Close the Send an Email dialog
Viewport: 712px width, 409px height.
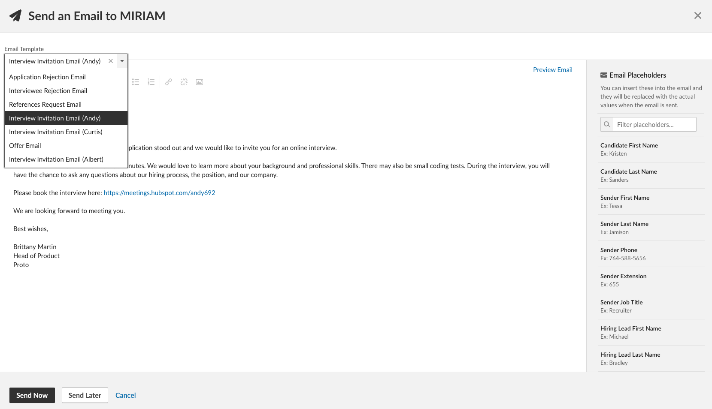[697, 16]
